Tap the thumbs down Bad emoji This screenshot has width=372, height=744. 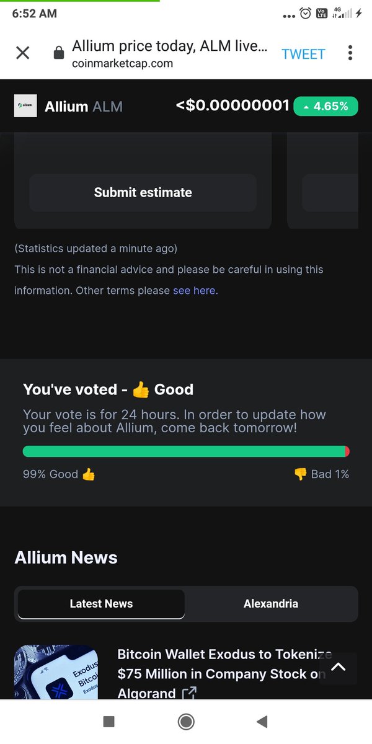pyautogui.click(x=300, y=474)
